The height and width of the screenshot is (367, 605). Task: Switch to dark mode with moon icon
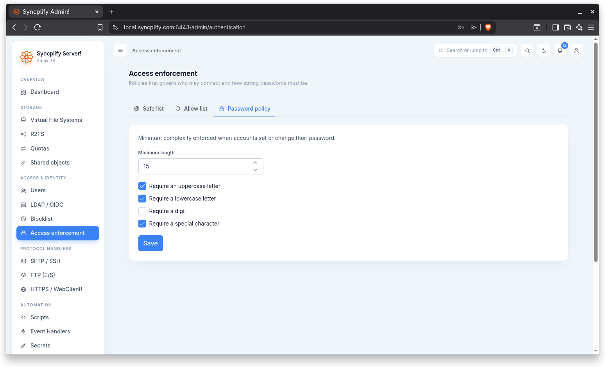[544, 50]
